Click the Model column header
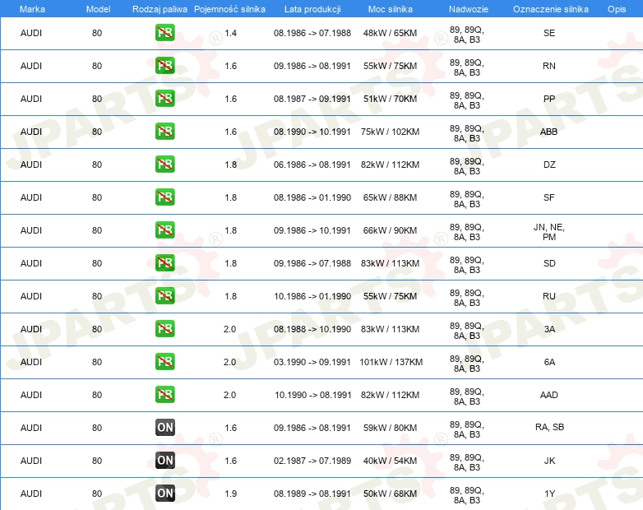 98,9
